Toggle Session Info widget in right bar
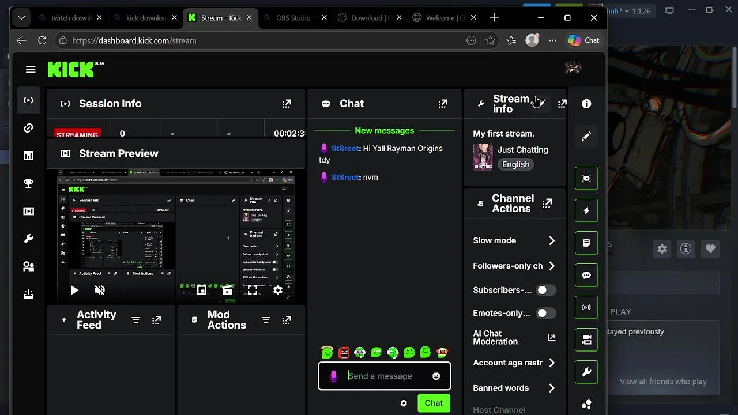Image resolution: width=738 pixels, height=415 pixels. (x=586, y=307)
